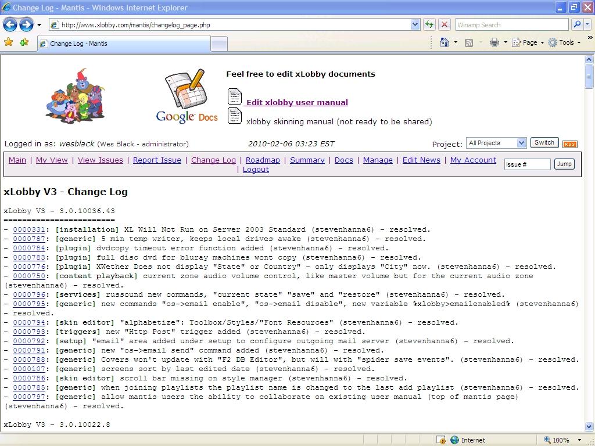Image resolution: width=595 pixels, height=446 pixels.
Task: Open issue 0000797 link
Action: pyautogui.click(x=29, y=397)
